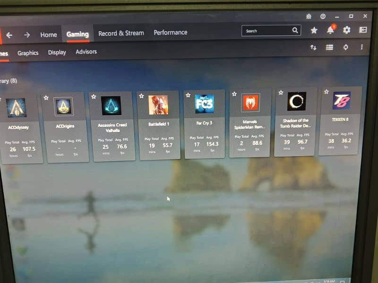
Task: Open the notifications bell
Action: point(330,30)
